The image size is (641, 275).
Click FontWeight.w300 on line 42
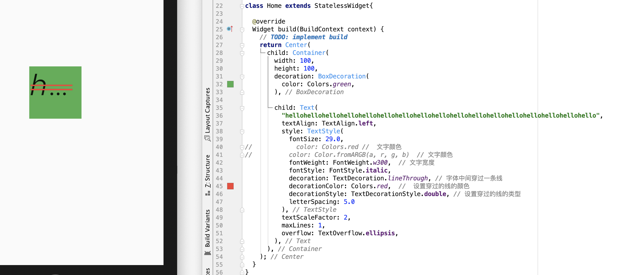(x=360, y=163)
